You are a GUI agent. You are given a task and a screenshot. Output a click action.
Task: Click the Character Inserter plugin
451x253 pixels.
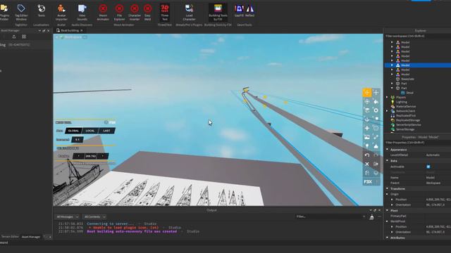(x=135, y=13)
